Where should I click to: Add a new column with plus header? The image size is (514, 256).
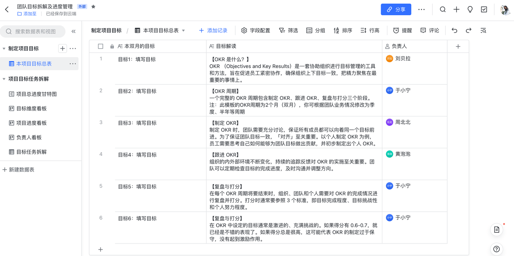click(x=458, y=47)
